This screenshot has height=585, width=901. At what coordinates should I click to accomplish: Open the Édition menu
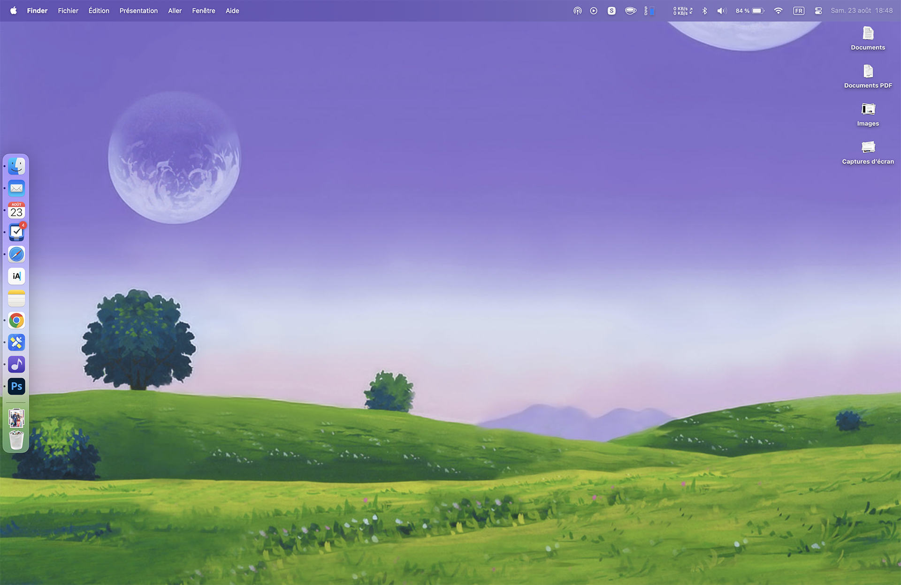pyautogui.click(x=99, y=10)
